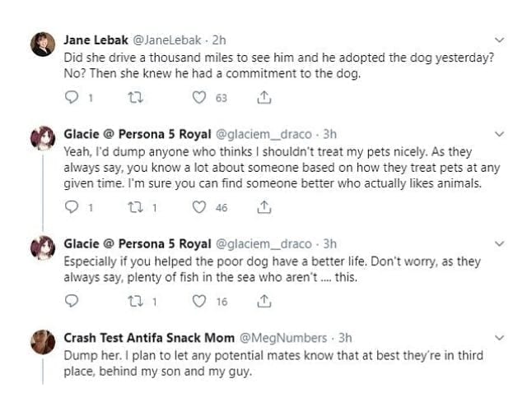Like Jane Lebak's tweet with 63 likes

[198, 98]
